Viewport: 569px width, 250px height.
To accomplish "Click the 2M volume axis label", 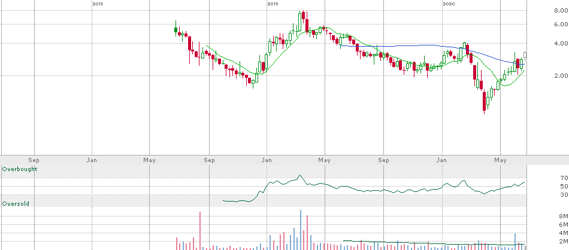I will tap(563, 241).
